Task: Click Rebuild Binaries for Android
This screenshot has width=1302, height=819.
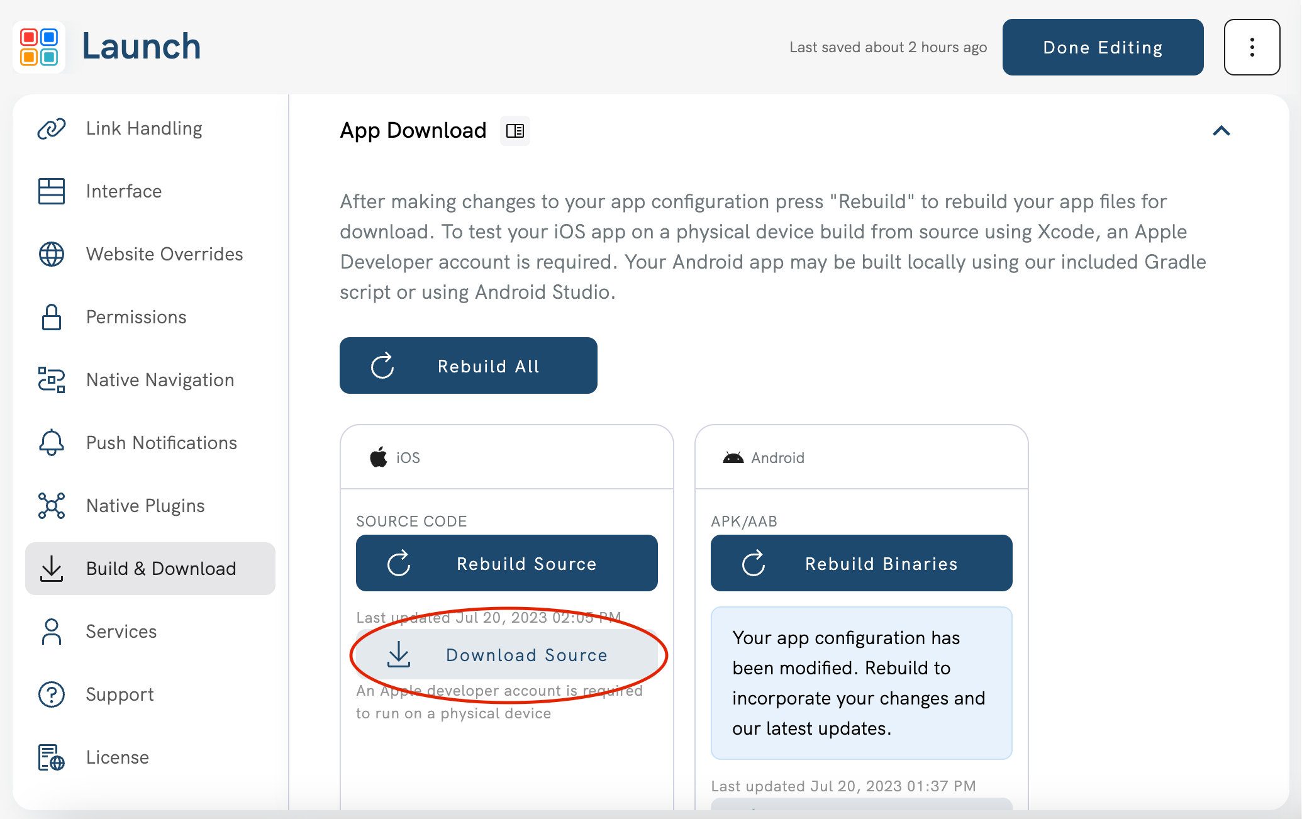Action: coord(862,564)
